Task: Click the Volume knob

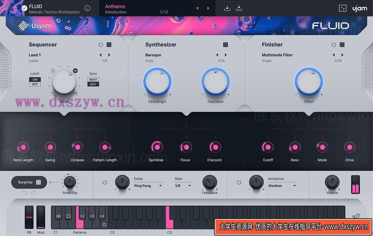Action: (332, 182)
